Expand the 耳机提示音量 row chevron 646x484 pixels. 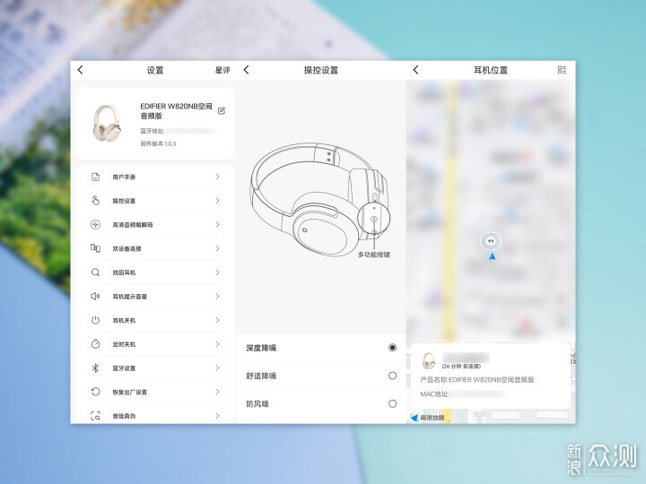[217, 297]
